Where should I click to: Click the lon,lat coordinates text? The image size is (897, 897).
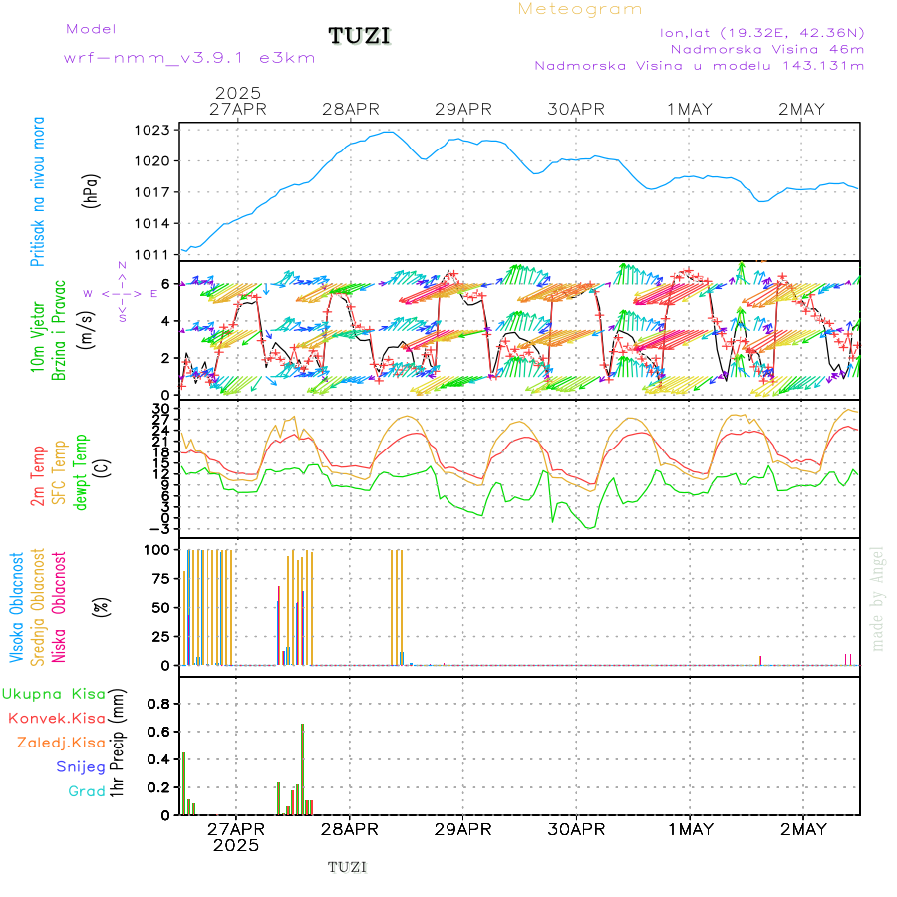(x=761, y=32)
